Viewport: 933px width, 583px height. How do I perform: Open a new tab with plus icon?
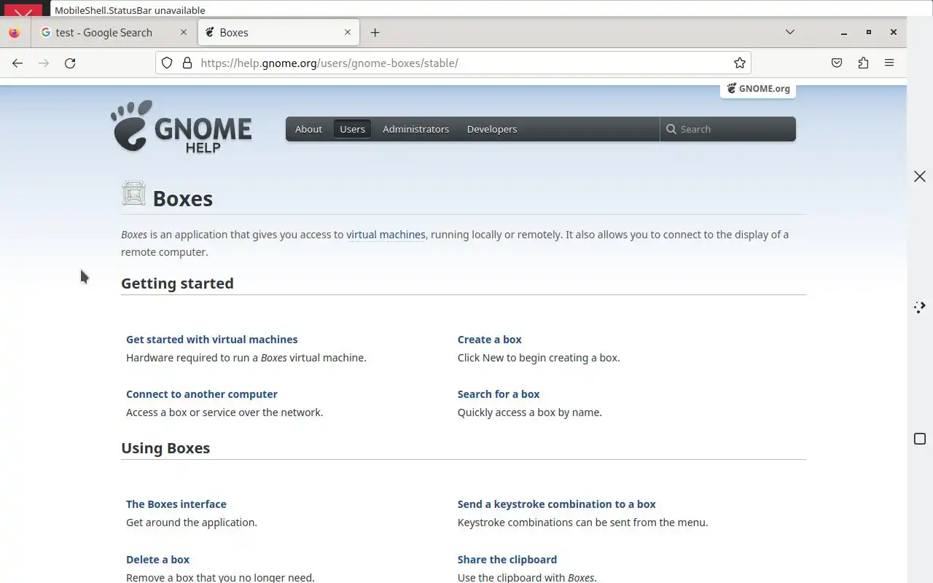point(375,32)
